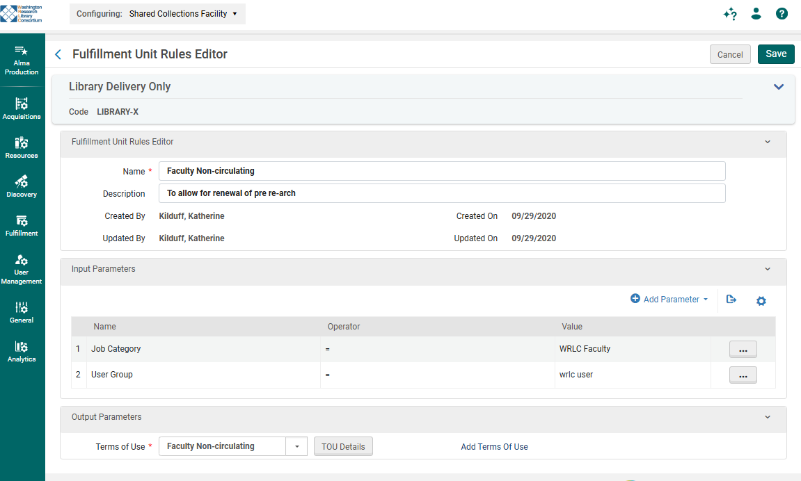Open the Configuring Shared Collections Facility dropdown

click(158, 14)
